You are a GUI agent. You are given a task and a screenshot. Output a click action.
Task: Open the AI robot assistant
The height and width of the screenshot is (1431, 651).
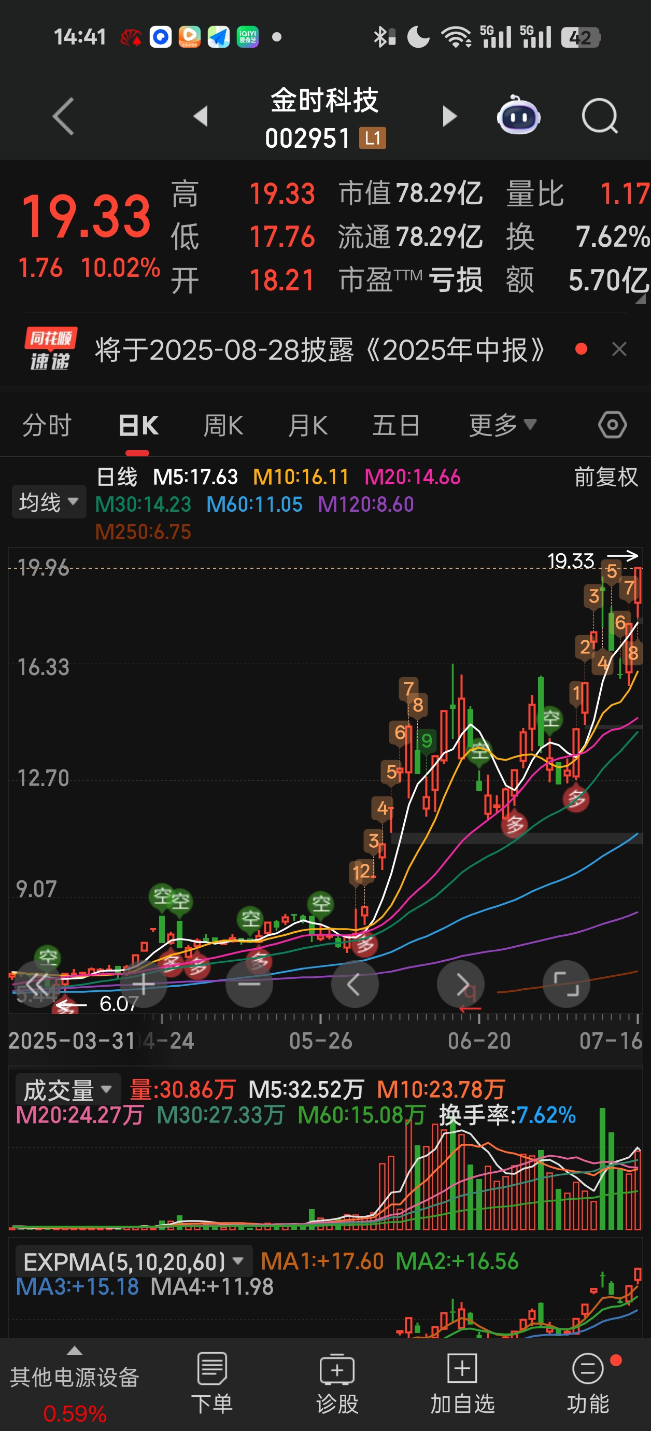pos(518,115)
